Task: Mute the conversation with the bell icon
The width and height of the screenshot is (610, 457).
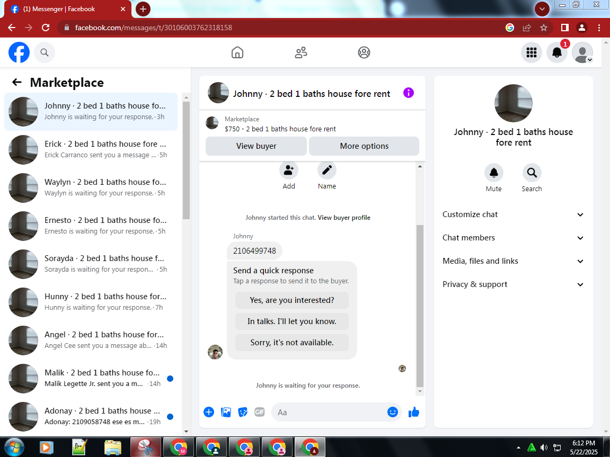Action: coord(494,173)
